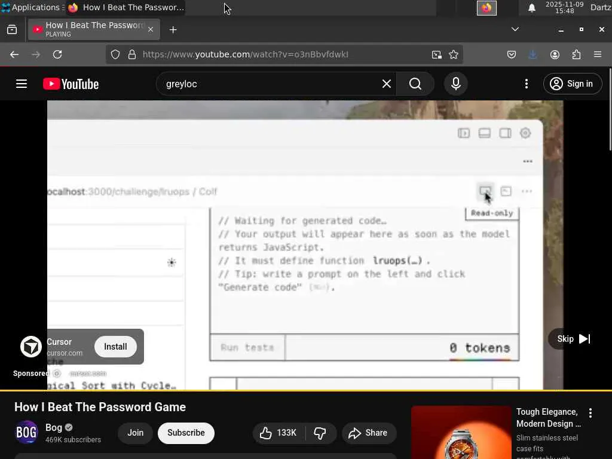Go to YouTube home via logo
The width and height of the screenshot is (612, 459).
pos(71,84)
